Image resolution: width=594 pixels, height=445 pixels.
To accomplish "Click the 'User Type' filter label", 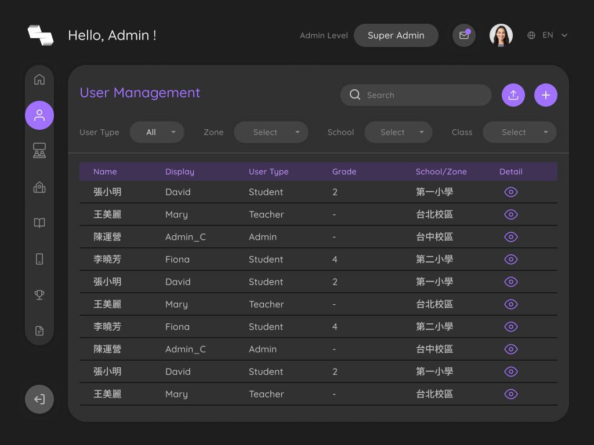I will coord(99,132).
